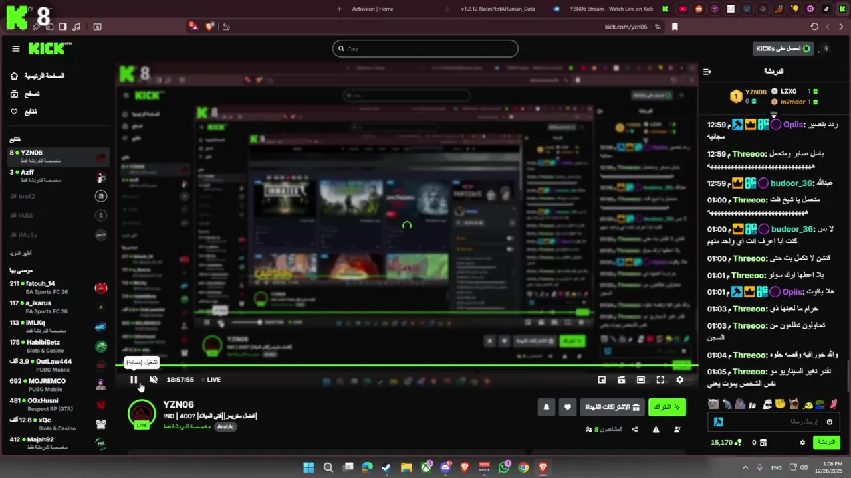Select iABS in followed channels list
851x478 pixels.
[59, 215]
